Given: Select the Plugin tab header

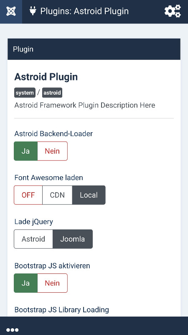Looking at the screenshot, I should 23,49.
